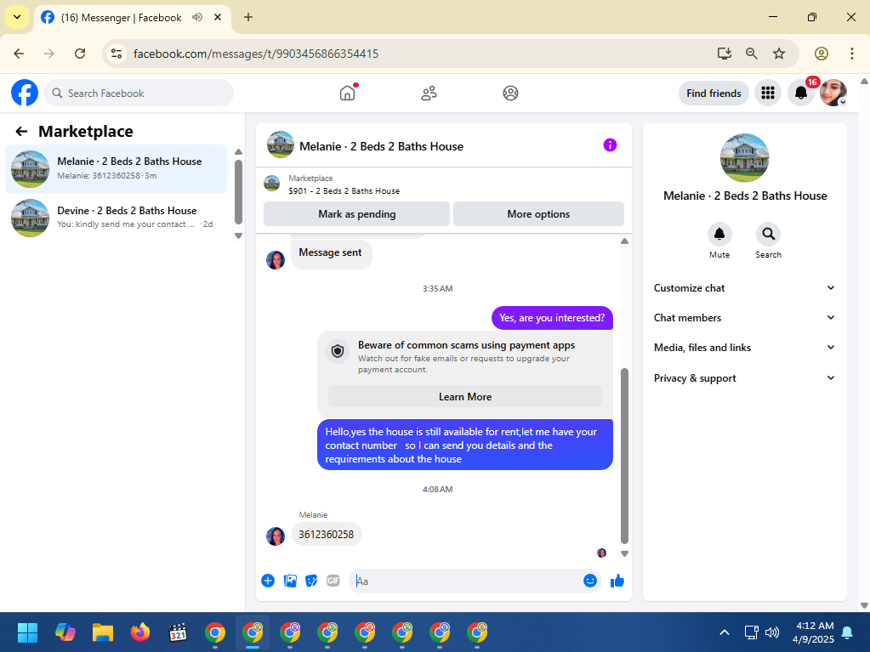Open the notifications bell with 16 badge
The height and width of the screenshot is (652, 870).
point(800,93)
